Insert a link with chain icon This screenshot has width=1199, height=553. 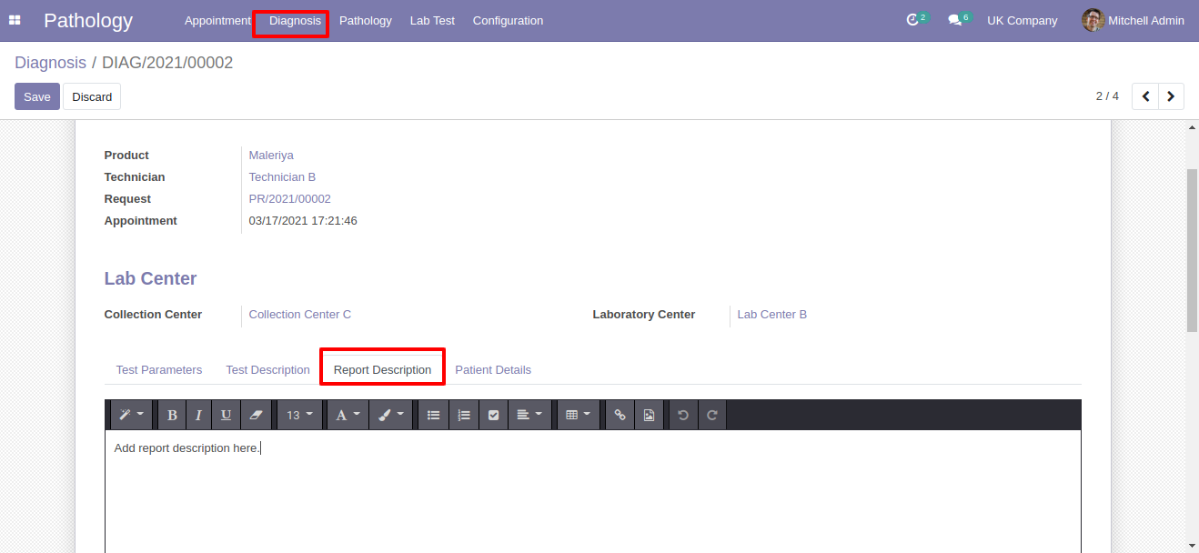point(620,415)
